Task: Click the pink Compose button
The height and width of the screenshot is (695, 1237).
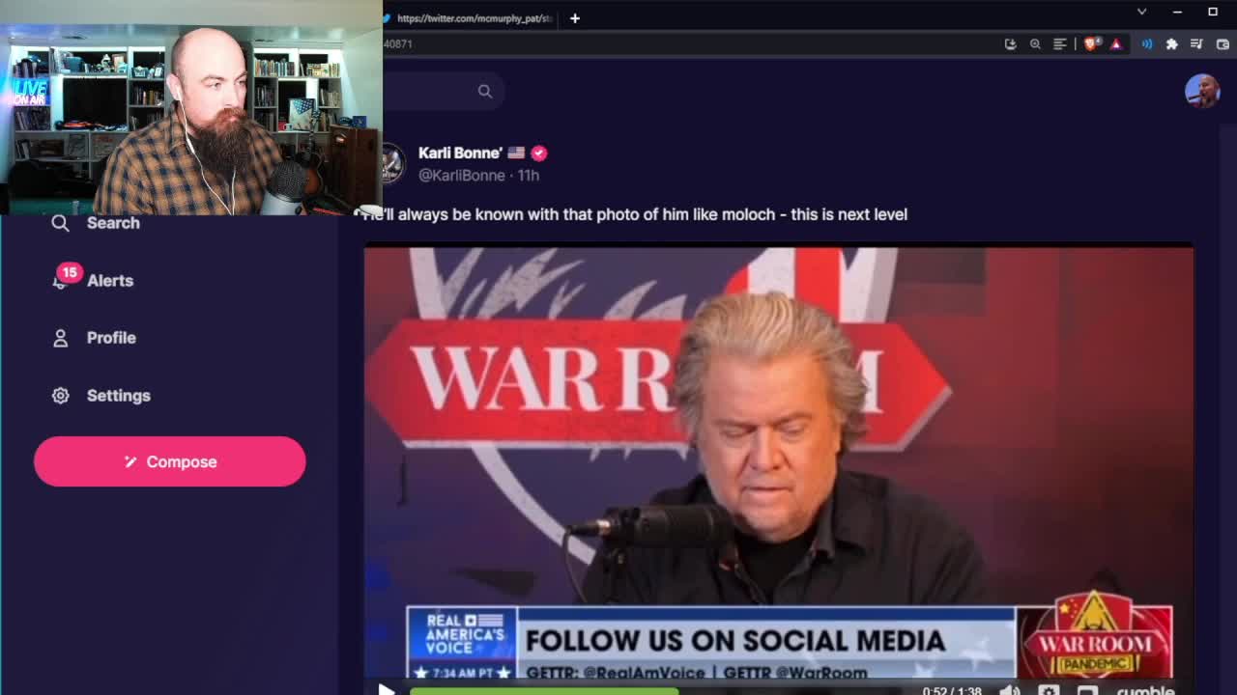Action: 169,461
